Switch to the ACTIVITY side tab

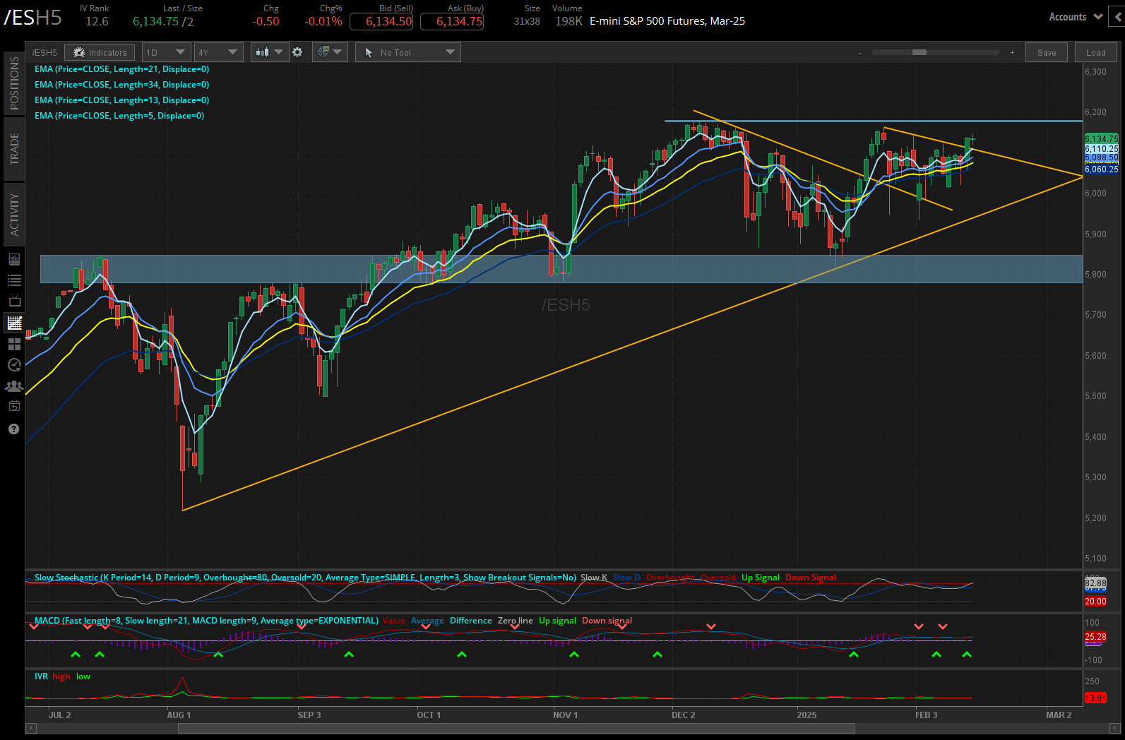14,215
